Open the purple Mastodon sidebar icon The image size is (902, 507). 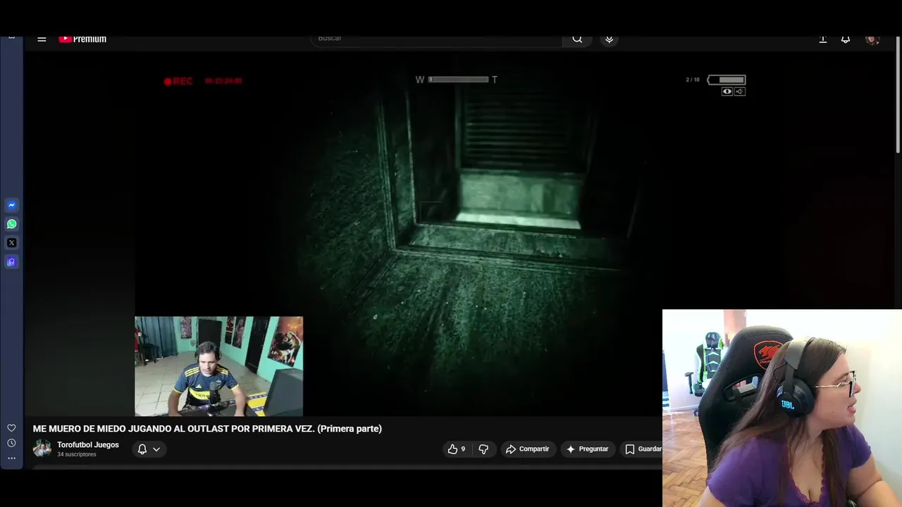click(x=11, y=262)
